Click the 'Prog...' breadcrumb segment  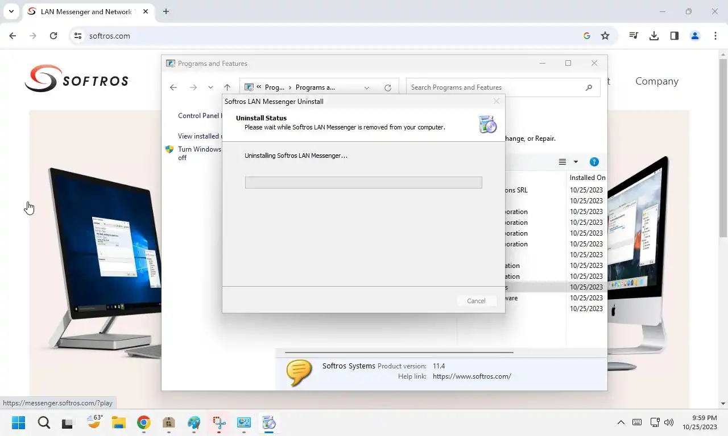pyautogui.click(x=275, y=87)
